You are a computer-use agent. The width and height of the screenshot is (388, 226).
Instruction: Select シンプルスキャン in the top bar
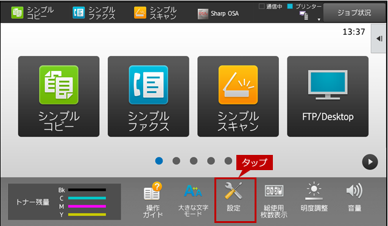click(x=155, y=13)
